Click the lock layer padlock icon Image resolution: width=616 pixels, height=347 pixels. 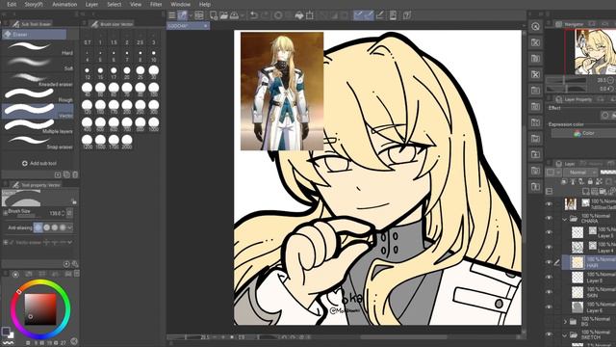[590, 181]
